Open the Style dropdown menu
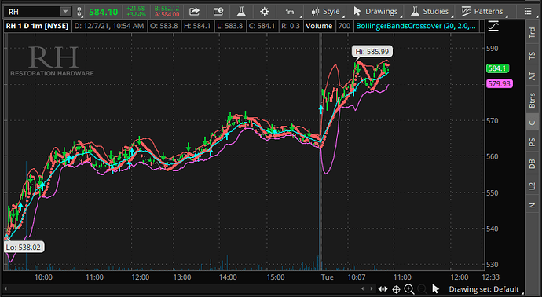This screenshot has width=542, height=297. pyautogui.click(x=325, y=12)
